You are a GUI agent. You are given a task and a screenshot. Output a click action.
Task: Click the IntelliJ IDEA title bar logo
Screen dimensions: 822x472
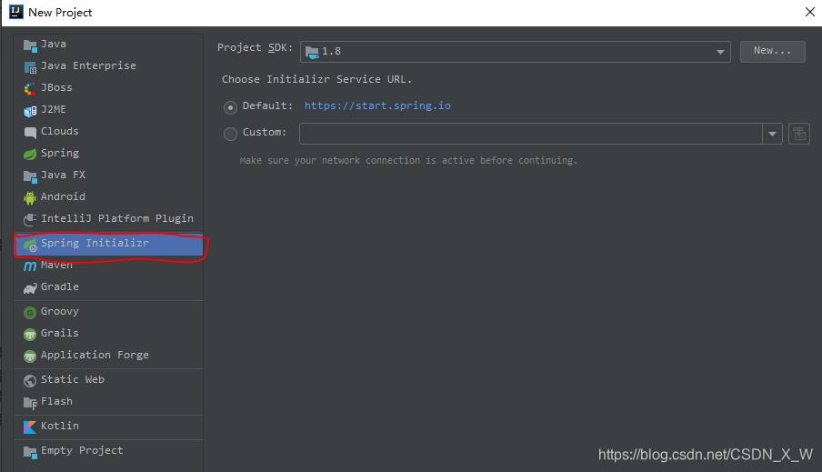[16, 12]
